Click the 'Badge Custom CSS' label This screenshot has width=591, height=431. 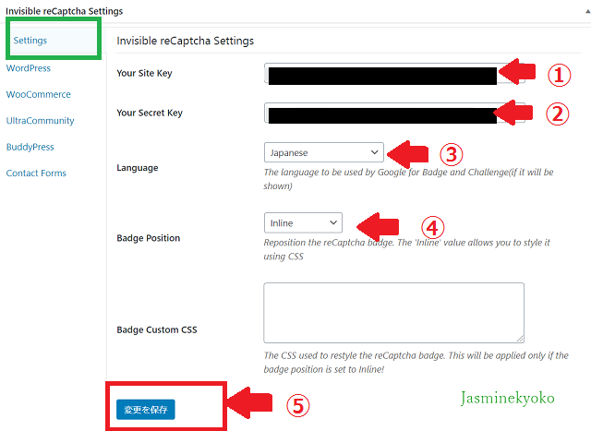tap(157, 329)
